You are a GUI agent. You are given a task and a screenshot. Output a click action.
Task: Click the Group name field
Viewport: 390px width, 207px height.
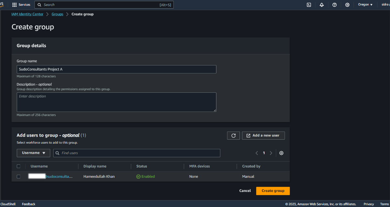116,69
